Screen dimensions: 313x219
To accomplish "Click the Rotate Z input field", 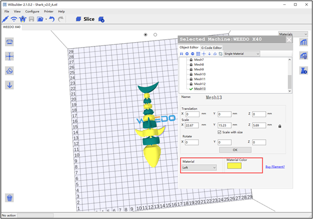I will point(259,142).
